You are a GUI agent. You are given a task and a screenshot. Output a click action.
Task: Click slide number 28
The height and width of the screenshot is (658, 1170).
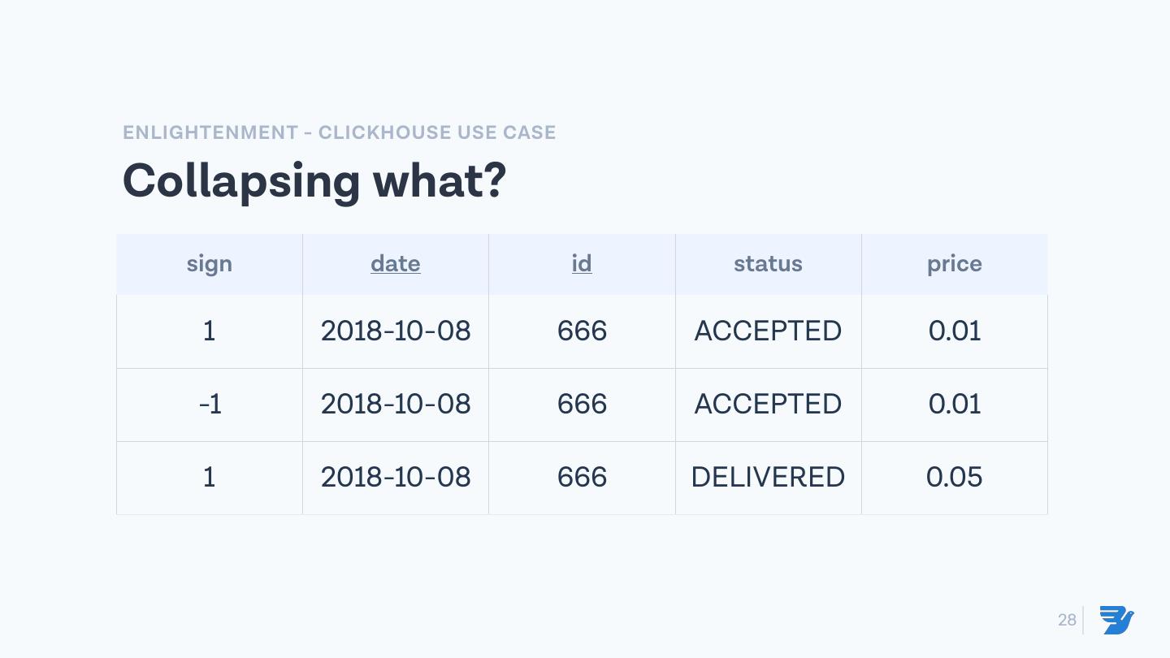(1067, 621)
